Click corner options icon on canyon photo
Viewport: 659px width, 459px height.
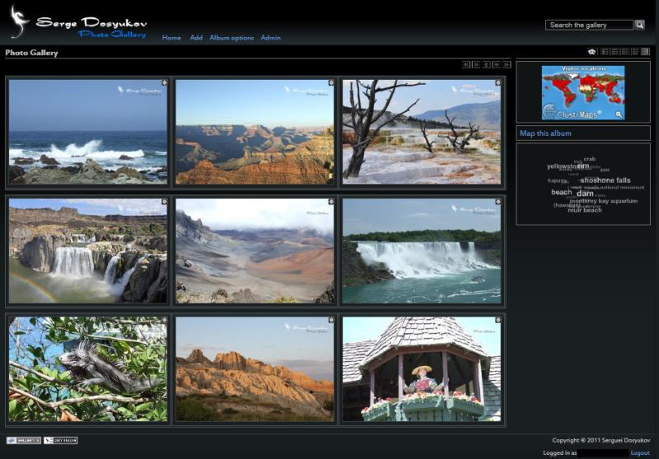tap(331, 82)
